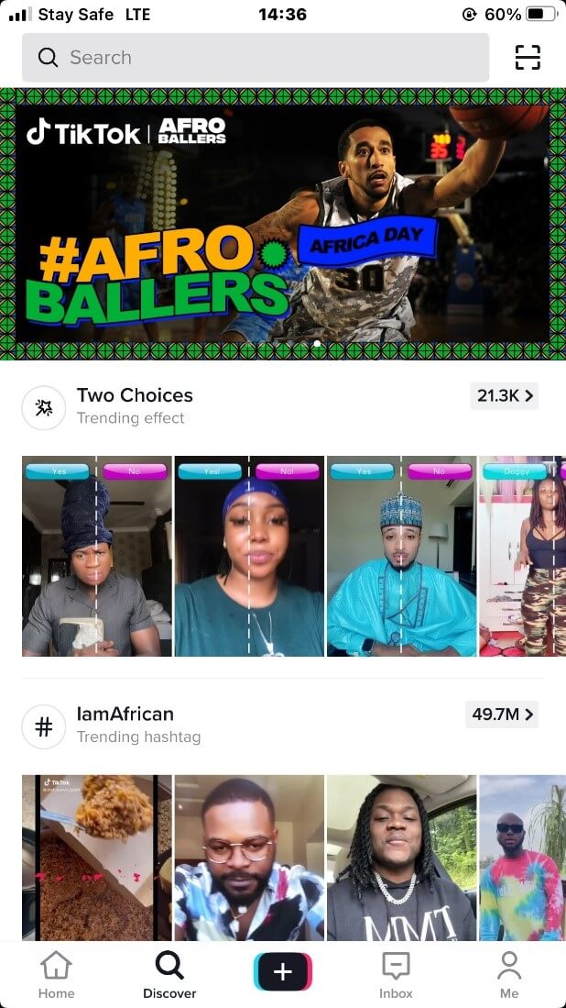
Task: Go to the Home tab
Action: pos(56,975)
